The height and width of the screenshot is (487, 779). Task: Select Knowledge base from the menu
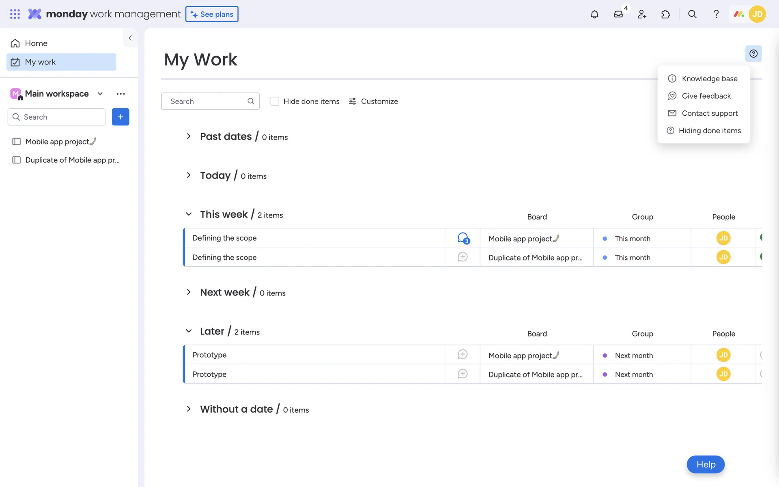click(709, 79)
